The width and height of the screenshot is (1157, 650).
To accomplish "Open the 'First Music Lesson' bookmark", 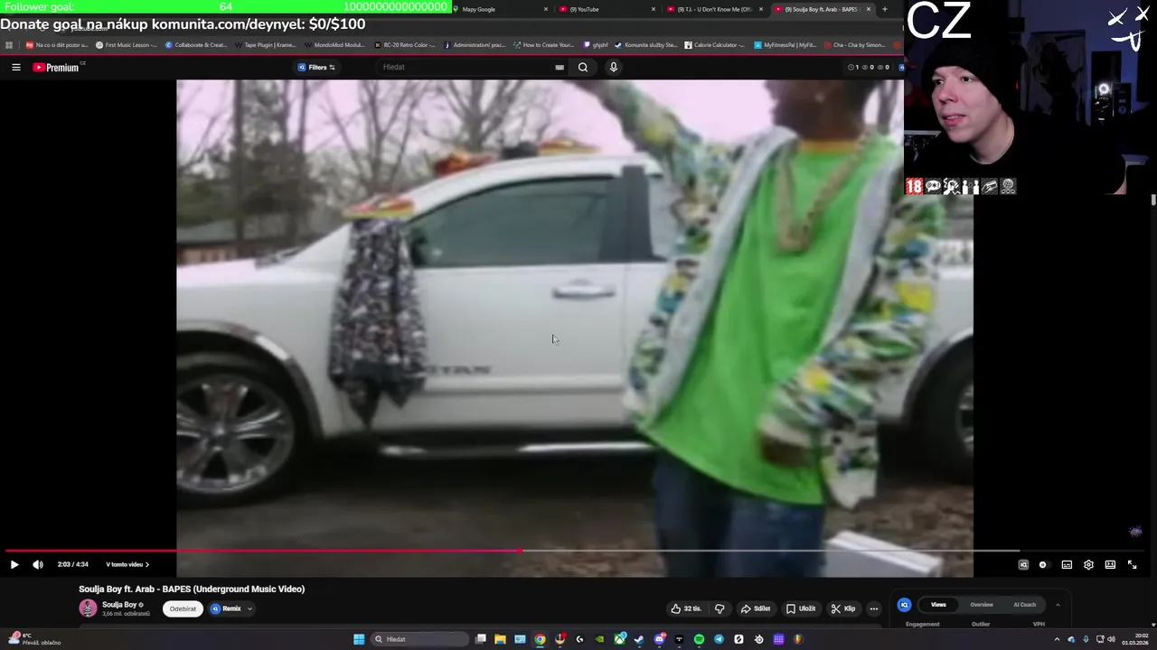I will coord(126,44).
